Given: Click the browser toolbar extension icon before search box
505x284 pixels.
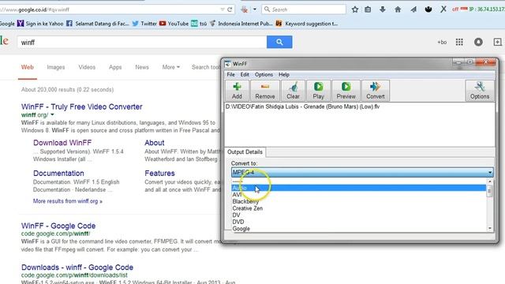Looking at the screenshot, I should click(x=245, y=9).
